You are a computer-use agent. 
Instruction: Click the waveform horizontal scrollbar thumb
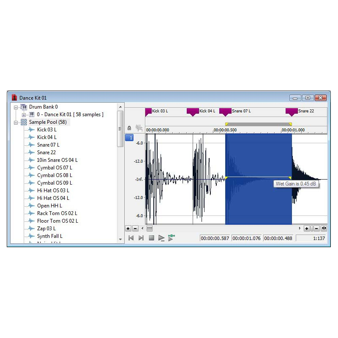(x=149, y=229)
